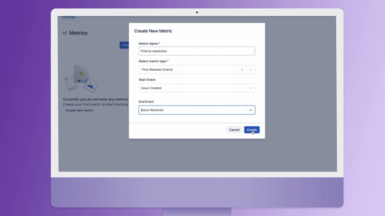This screenshot has height=216, width=385.
Task: Click the End Event label
Action: pos(146,102)
